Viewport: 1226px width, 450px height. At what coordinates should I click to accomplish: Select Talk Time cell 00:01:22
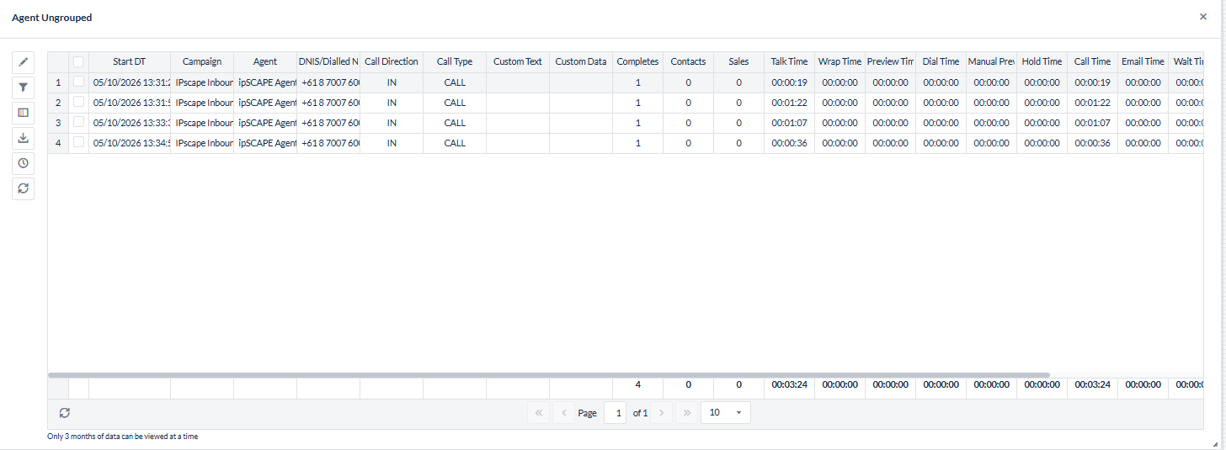click(789, 103)
